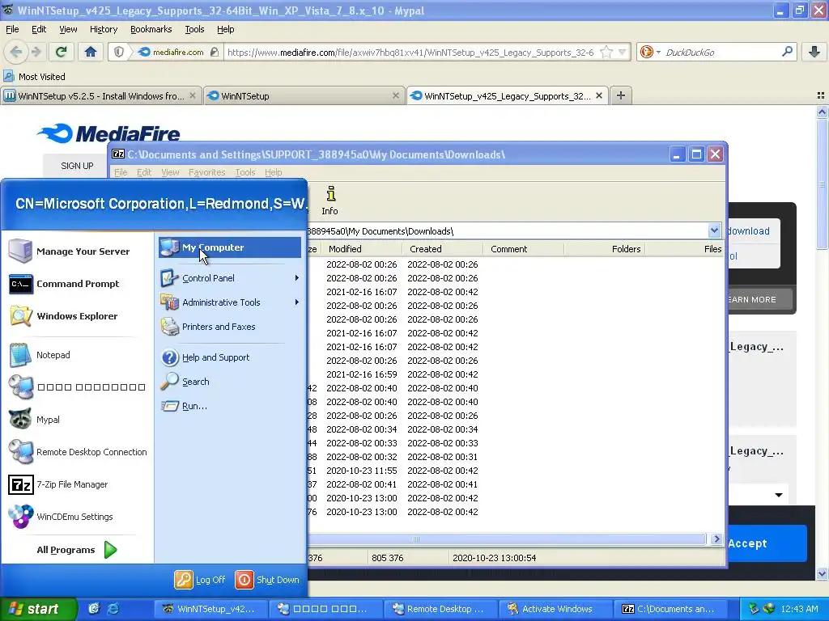Switch to the WinNTSetup v5.2.5 tab
This screenshot has height=621, width=829.
[x=100, y=95]
